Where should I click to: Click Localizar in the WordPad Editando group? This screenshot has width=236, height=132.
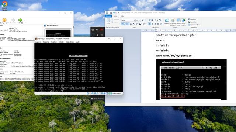click(192, 19)
